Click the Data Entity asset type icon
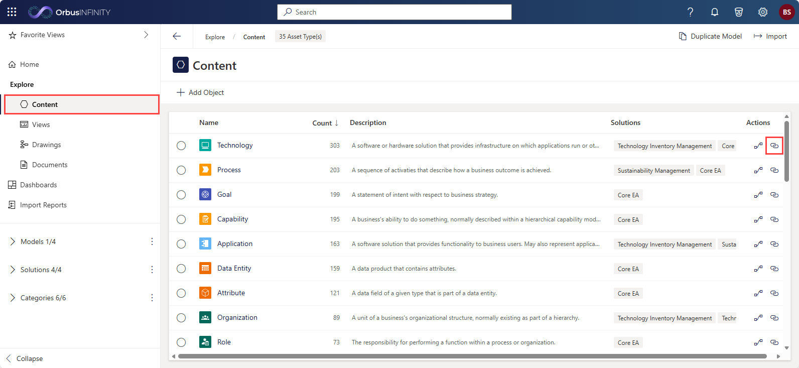 click(x=205, y=268)
